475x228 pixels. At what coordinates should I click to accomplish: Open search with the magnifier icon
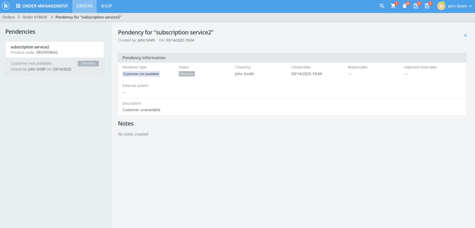tap(382, 6)
